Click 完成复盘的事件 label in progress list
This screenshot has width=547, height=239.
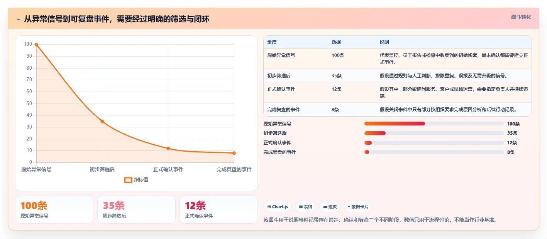279,152
